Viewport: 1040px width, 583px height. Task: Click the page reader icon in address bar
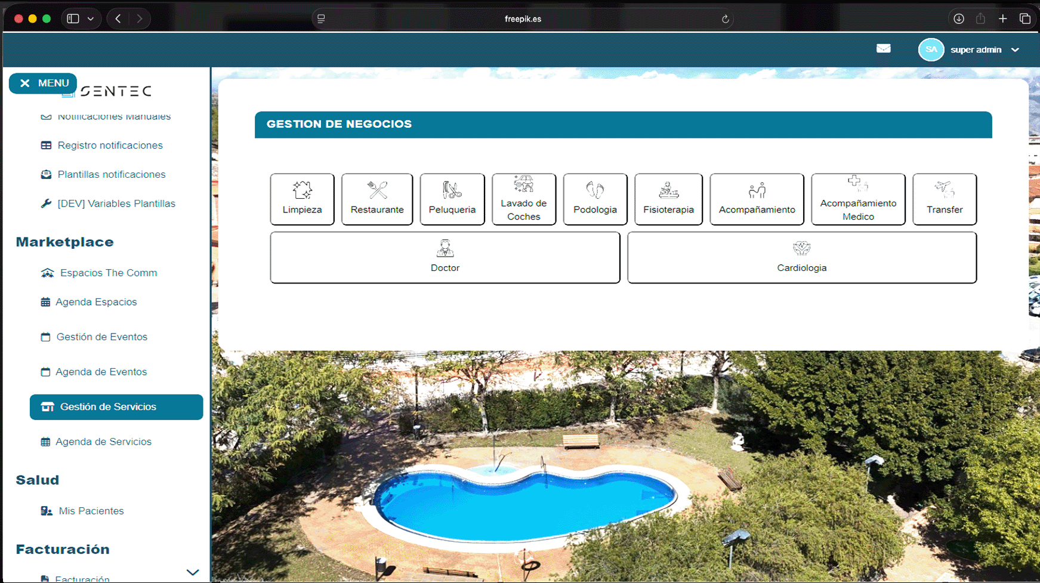pyautogui.click(x=321, y=19)
